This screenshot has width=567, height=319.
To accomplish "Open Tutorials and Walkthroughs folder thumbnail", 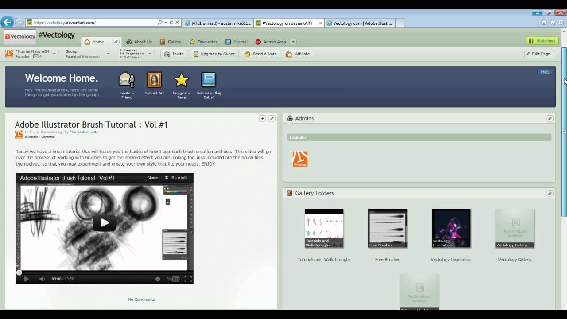I will tap(324, 228).
